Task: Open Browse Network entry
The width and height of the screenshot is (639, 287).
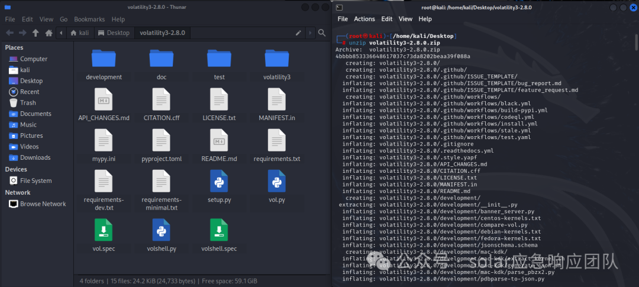Action: click(37, 204)
